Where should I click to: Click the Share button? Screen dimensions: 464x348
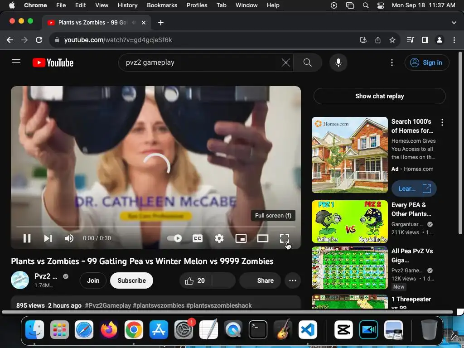click(x=260, y=280)
